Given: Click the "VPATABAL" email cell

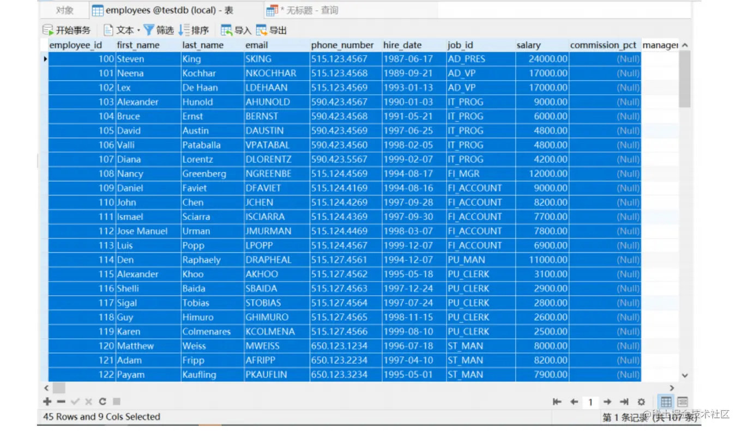Looking at the screenshot, I should click(277, 145).
